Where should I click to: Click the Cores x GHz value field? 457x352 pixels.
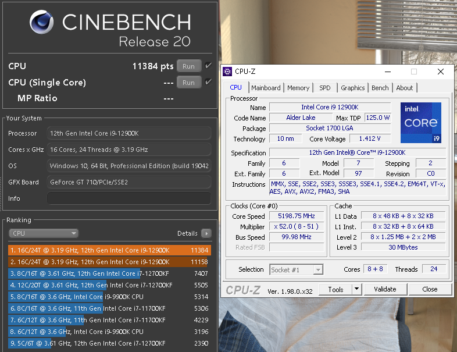click(129, 150)
